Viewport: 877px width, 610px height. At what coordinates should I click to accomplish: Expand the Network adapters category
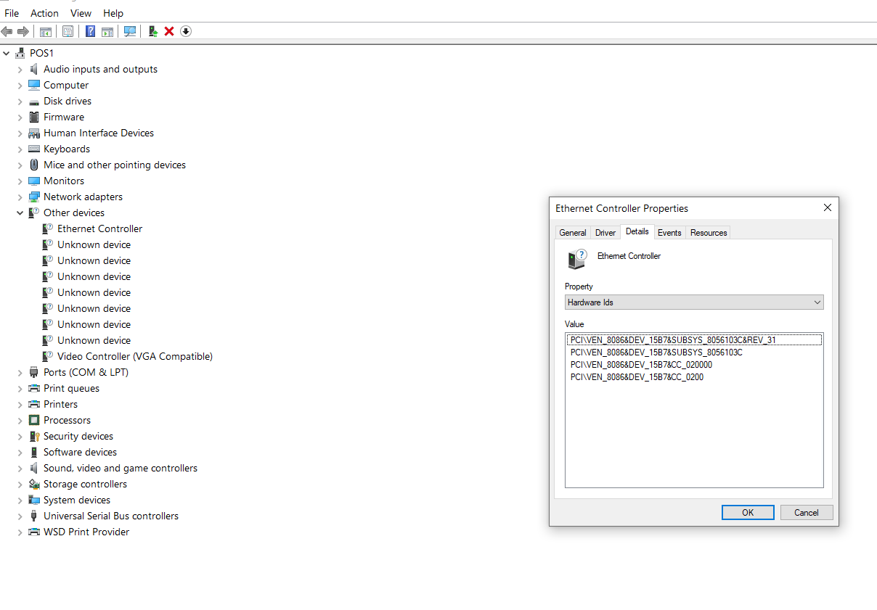[20, 197]
